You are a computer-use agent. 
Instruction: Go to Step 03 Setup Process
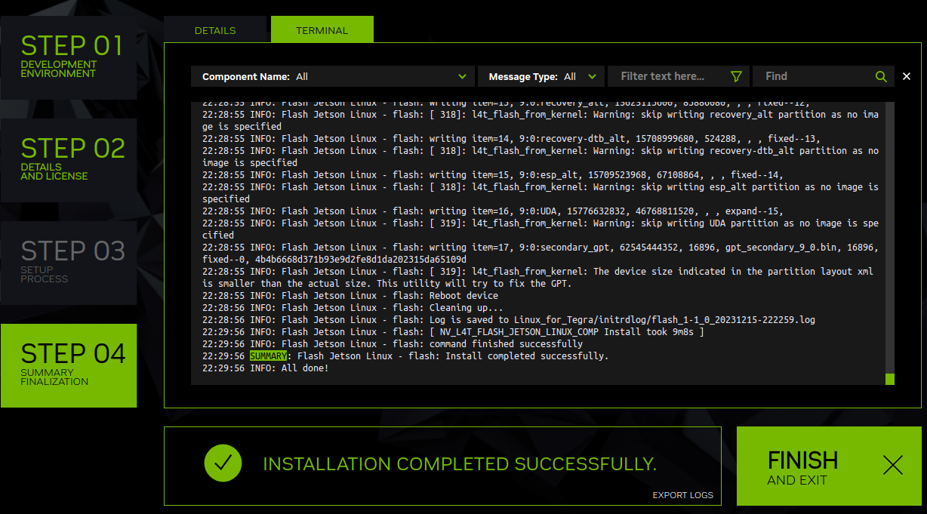pyautogui.click(x=69, y=263)
